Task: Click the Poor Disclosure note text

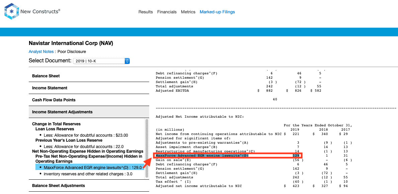Action: click(72, 52)
